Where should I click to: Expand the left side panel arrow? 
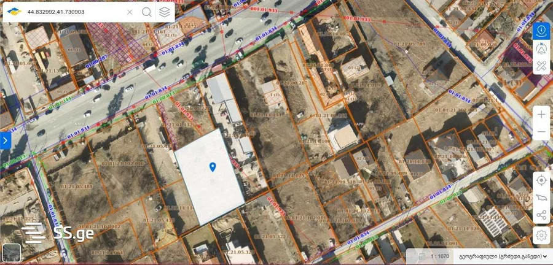[x=6, y=140]
